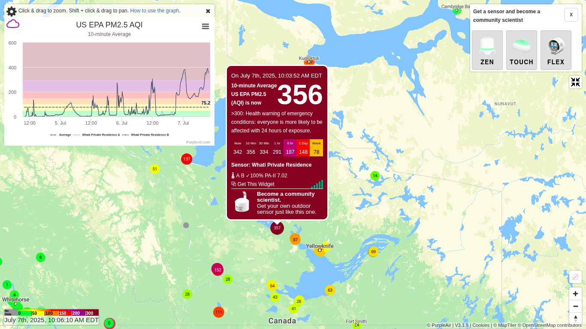Click the purple cloud icon above the chart
The image size is (586, 329).
pyautogui.click(x=13, y=24)
